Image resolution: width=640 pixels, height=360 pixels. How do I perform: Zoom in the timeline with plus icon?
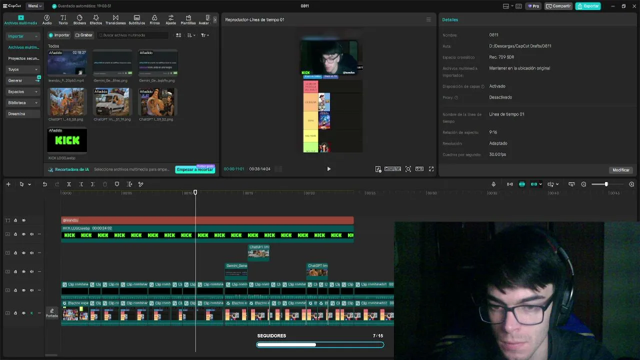(x=631, y=184)
